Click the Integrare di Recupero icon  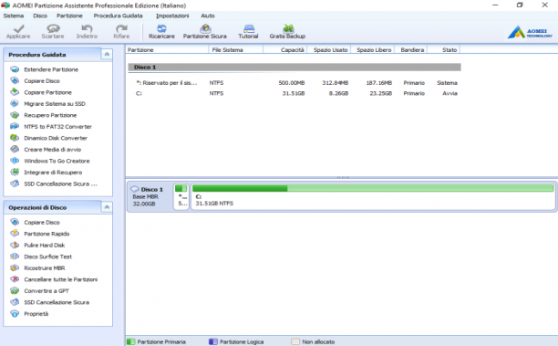point(15,172)
